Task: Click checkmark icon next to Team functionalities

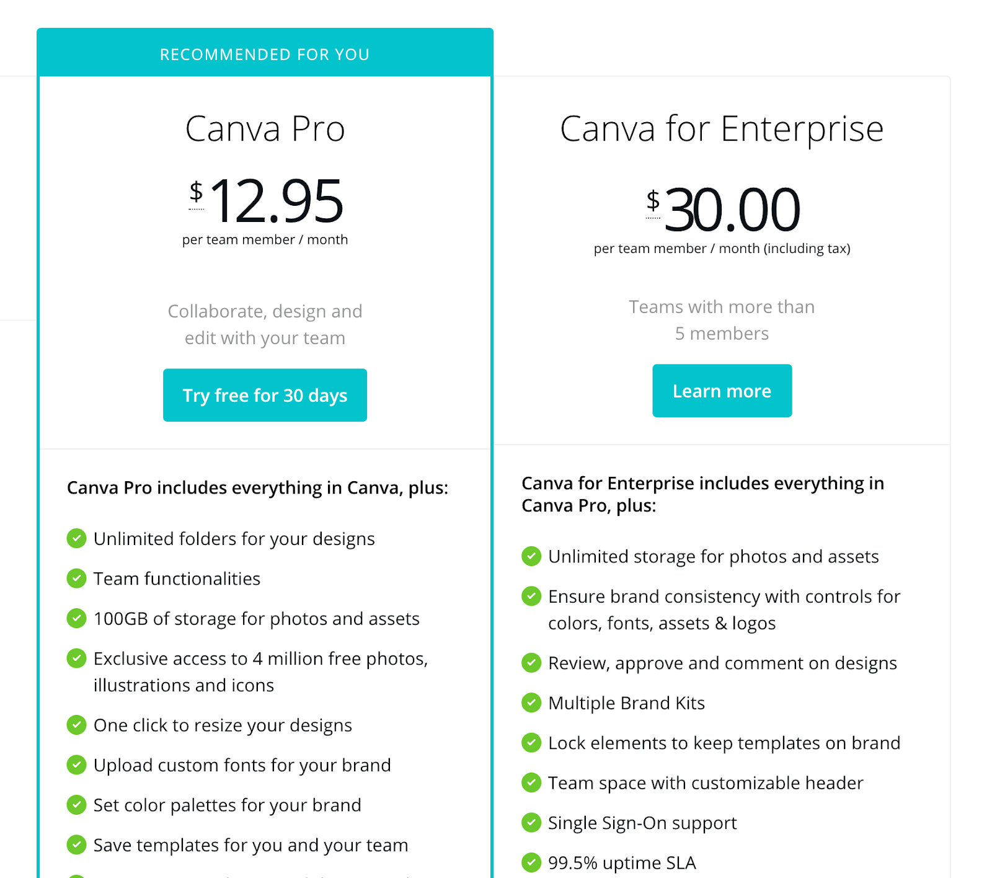Action: click(76, 578)
